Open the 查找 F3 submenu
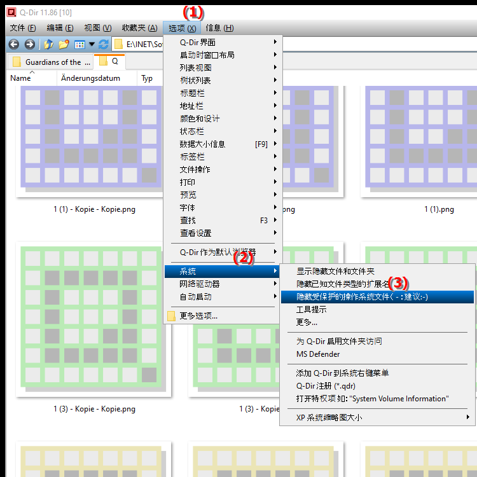 pyautogui.click(x=223, y=220)
